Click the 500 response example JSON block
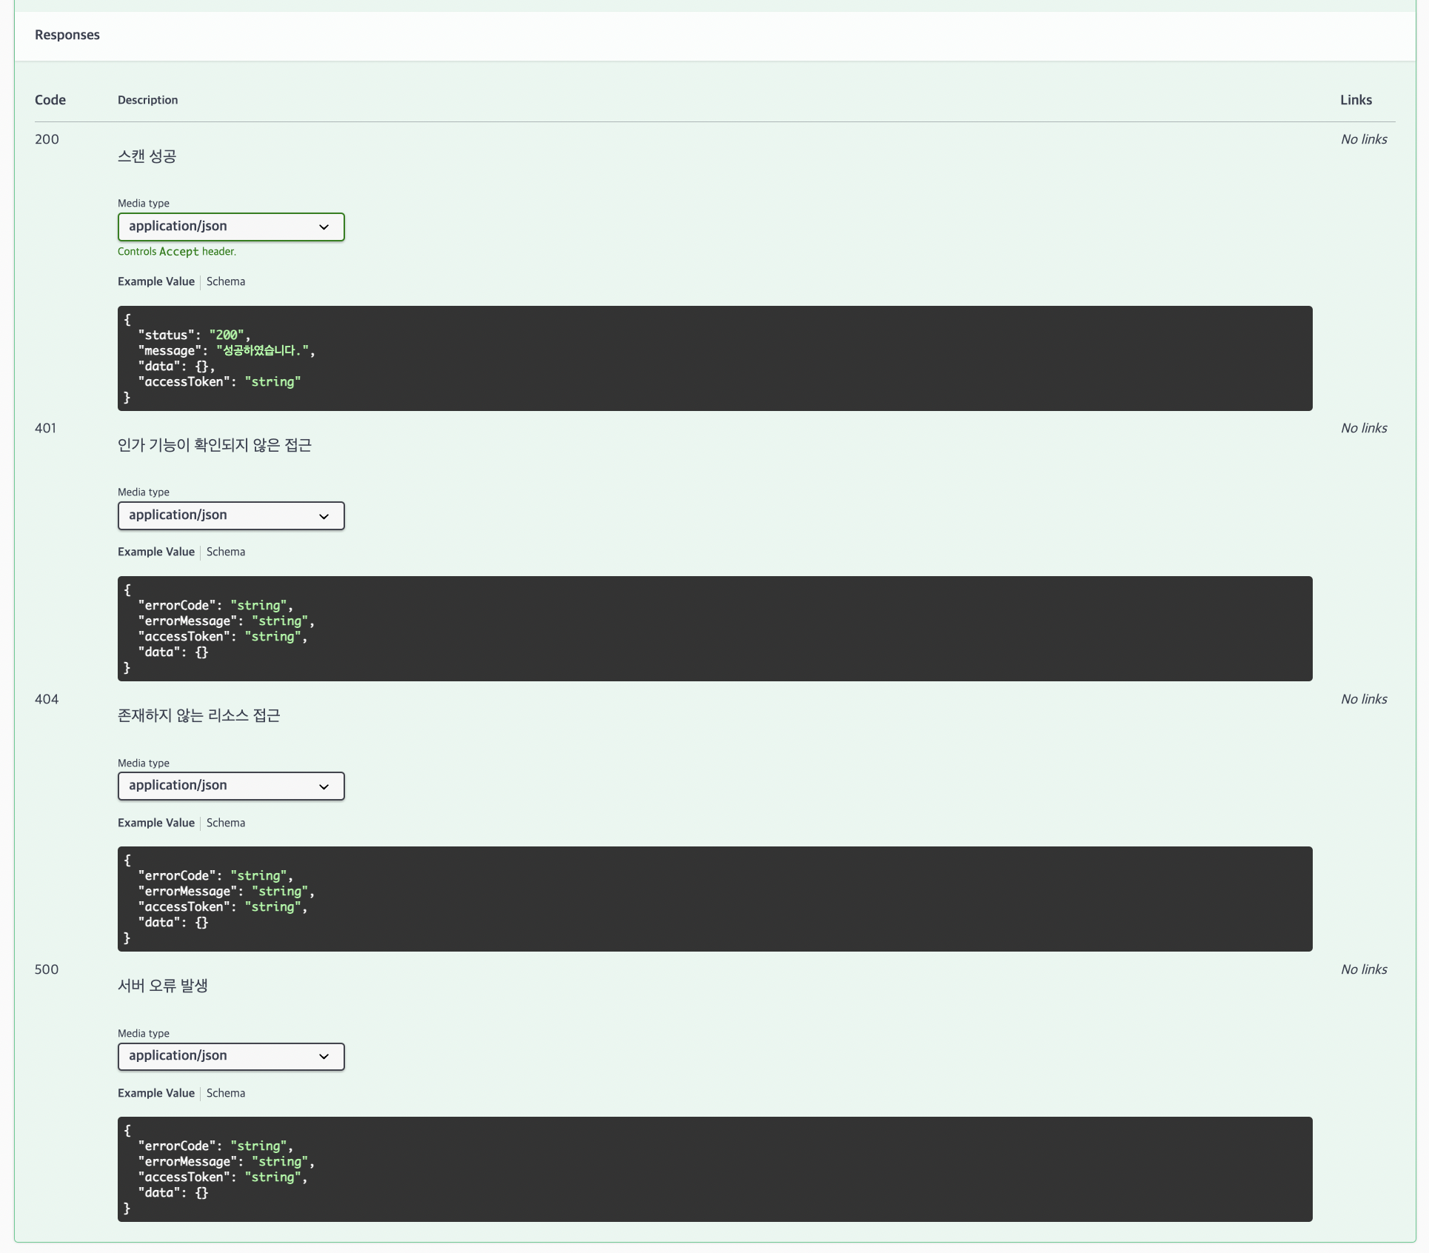The image size is (1429, 1253). click(x=714, y=1169)
